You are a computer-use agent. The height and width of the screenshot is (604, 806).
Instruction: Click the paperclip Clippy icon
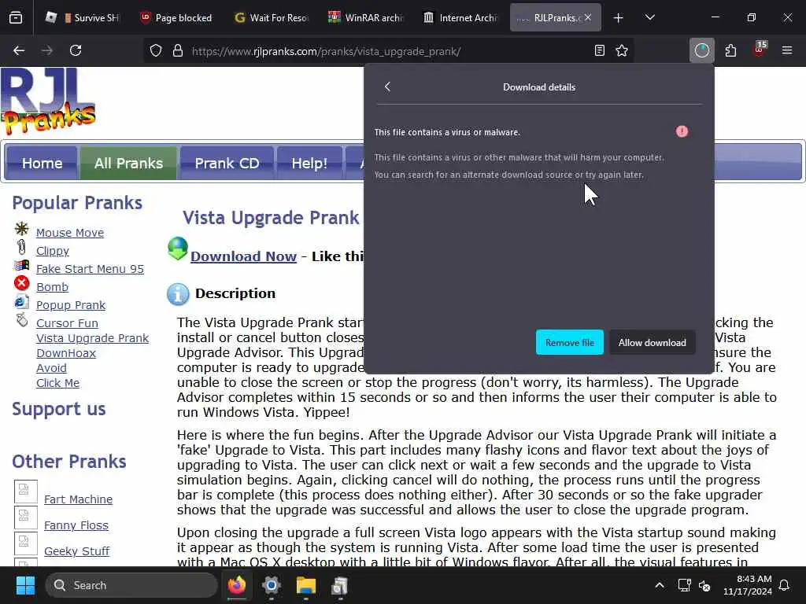21,247
